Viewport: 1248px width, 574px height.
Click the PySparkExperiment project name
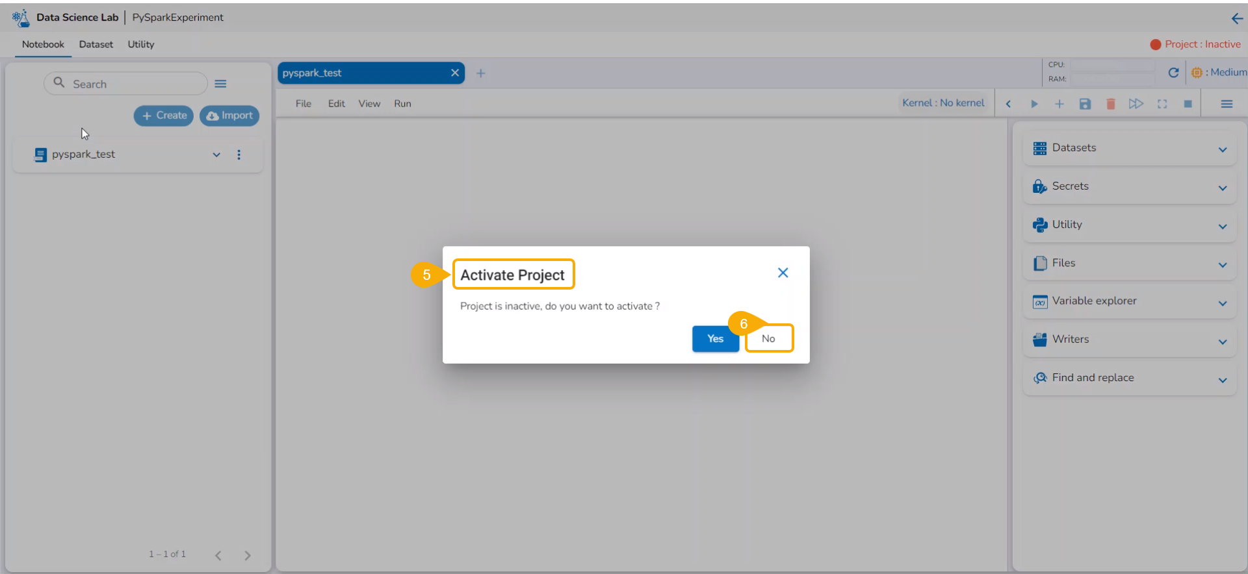[177, 18]
